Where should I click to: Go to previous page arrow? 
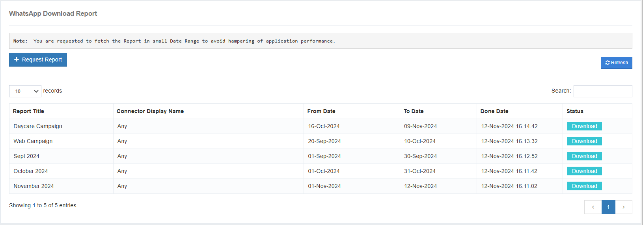click(593, 207)
